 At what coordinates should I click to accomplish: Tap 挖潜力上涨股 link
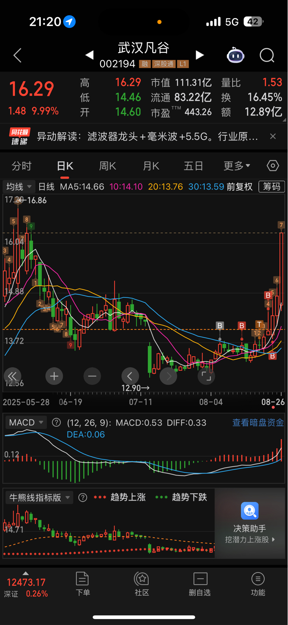tap(250, 539)
